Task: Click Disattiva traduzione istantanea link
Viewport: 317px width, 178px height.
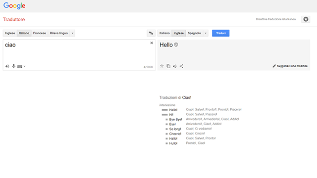Action: point(275,19)
